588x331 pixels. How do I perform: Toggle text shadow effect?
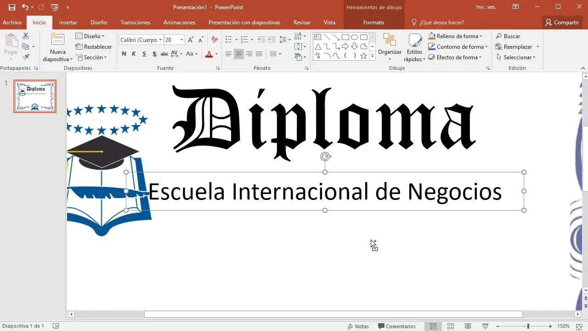(x=154, y=54)
